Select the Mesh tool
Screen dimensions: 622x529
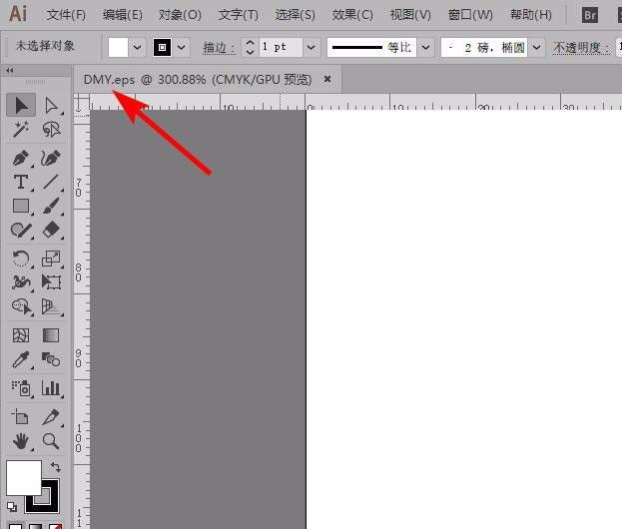coord(21,335)
